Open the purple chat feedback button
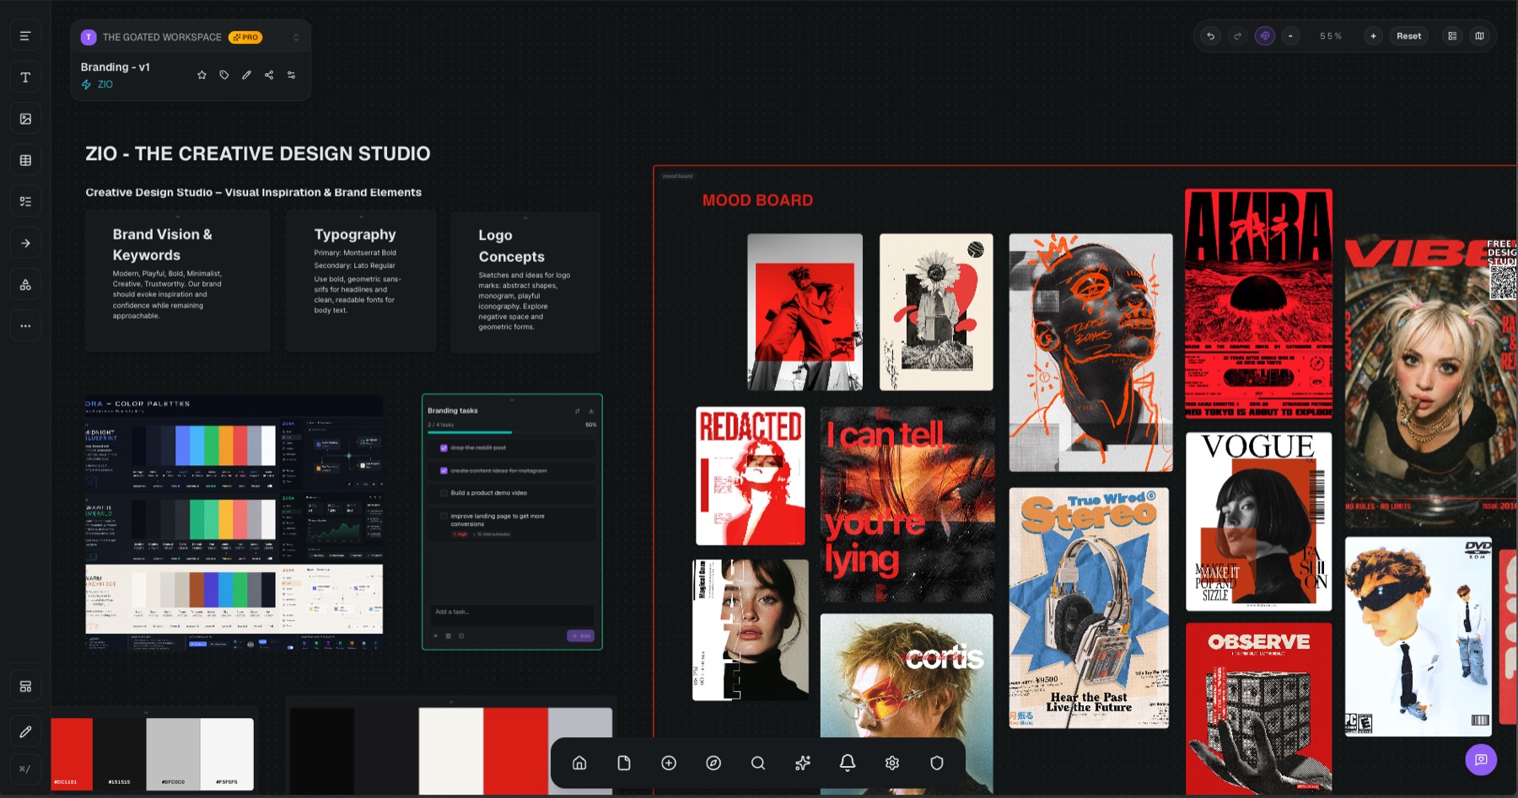This screenshot has height=798, width=1518. coord(1481,759)
